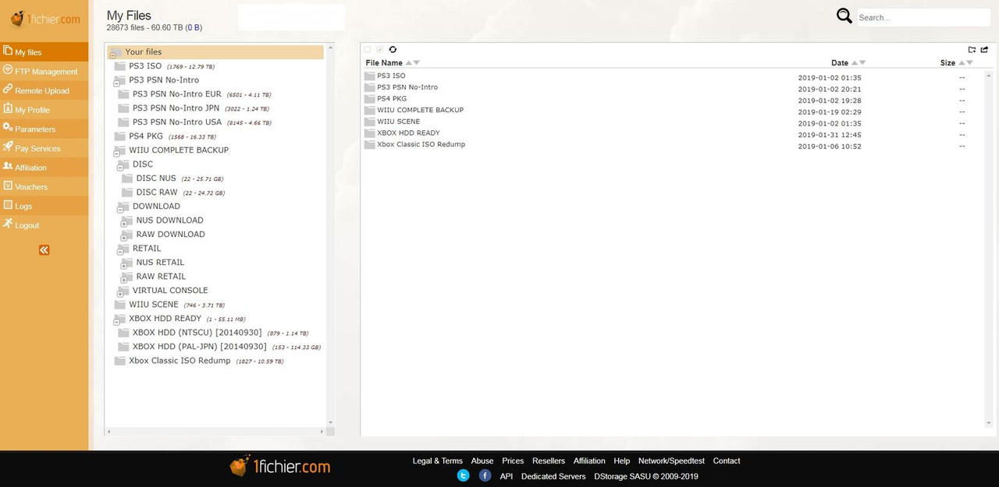Collapse the WIIU COMPLETE BACKUP tree node
999x487 pixels.
(x=116, y=154)
